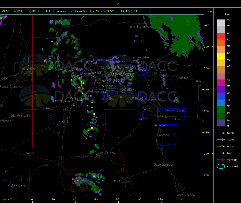Click the white 30HM arrow in legend
Viewport: 241px width, 203px height.
click(221, 140)
